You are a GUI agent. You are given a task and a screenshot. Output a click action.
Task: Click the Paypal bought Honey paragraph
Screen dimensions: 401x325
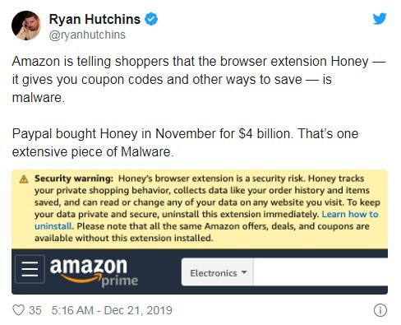tap(185, 142)
